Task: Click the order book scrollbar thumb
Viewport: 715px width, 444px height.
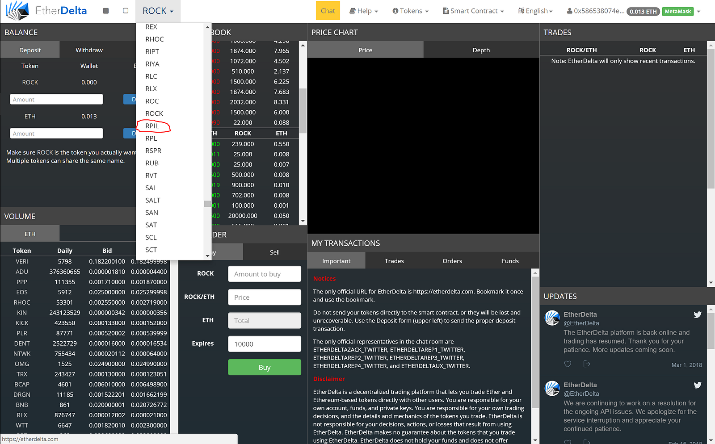Action: (x=303, y=111)
